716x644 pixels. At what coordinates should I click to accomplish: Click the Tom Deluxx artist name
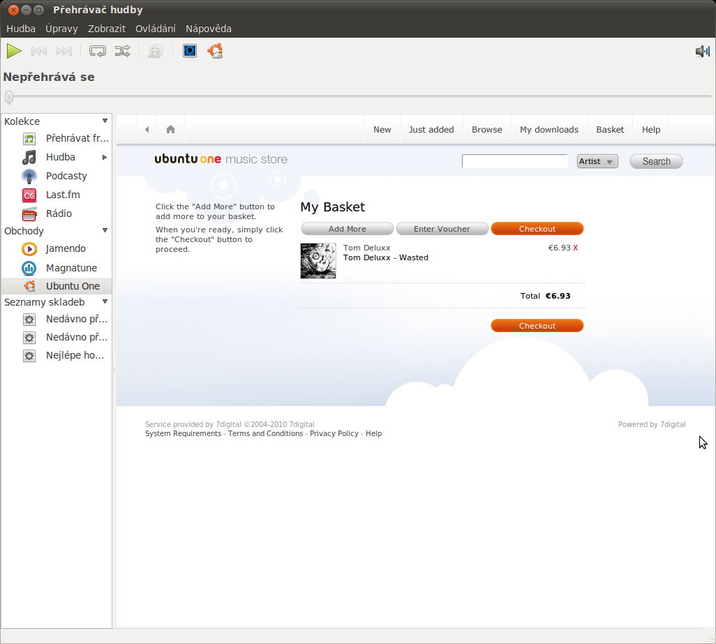tap(366, 248)
